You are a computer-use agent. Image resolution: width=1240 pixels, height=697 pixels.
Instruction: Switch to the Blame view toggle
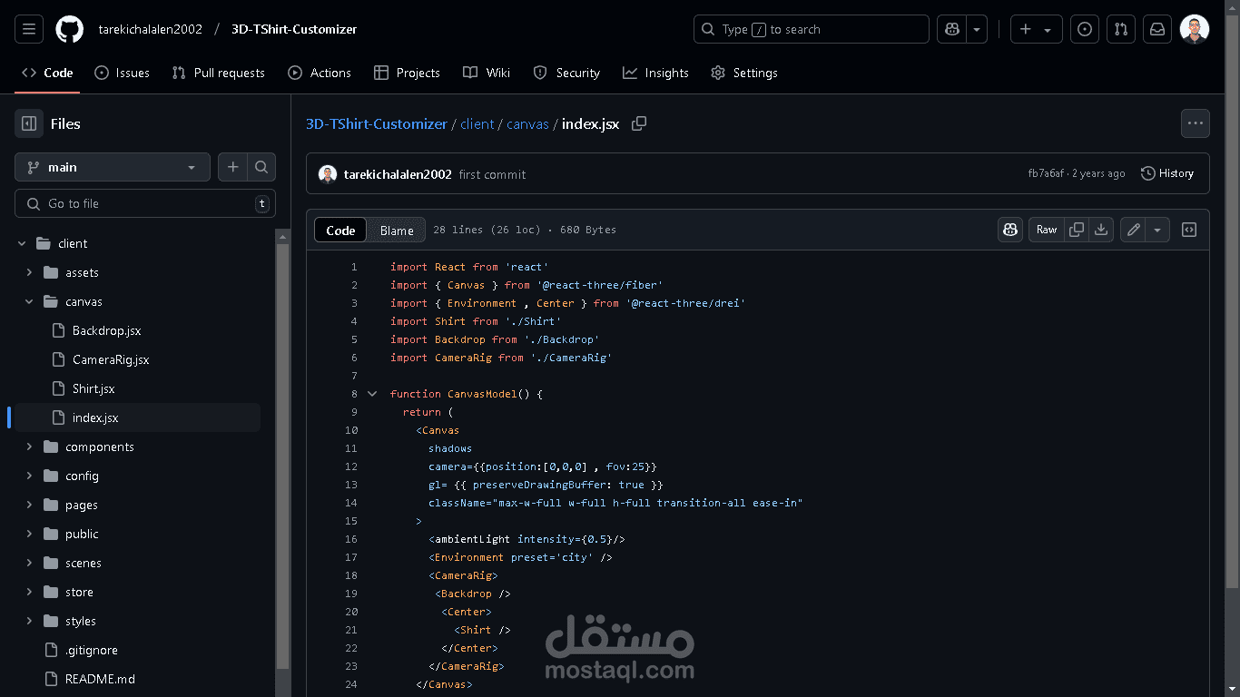click(397, 231)
